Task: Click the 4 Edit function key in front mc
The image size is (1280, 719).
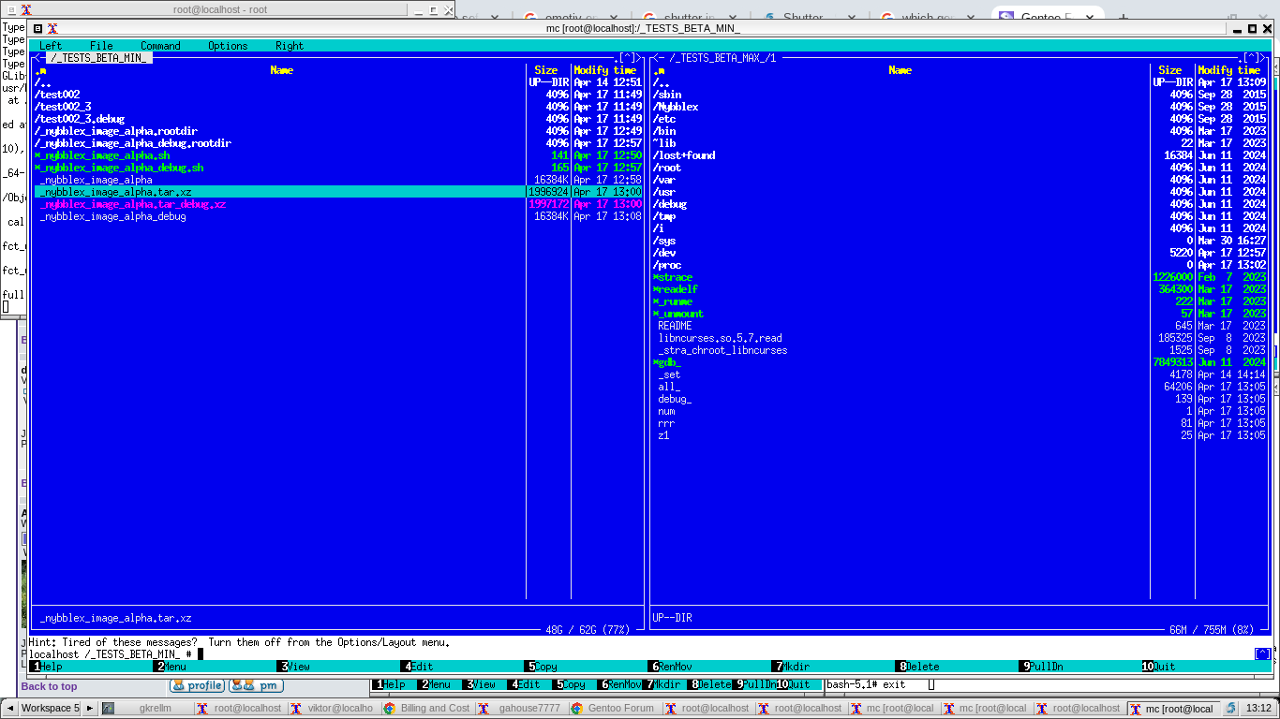Action: (x=418, y=667)
